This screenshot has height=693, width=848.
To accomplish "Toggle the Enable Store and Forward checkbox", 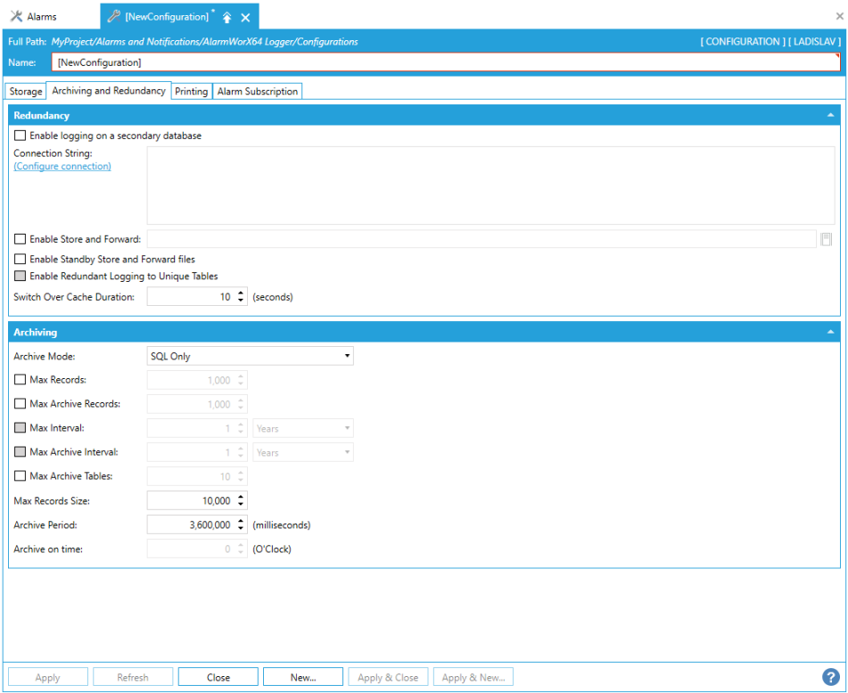I will click(21, 239).
